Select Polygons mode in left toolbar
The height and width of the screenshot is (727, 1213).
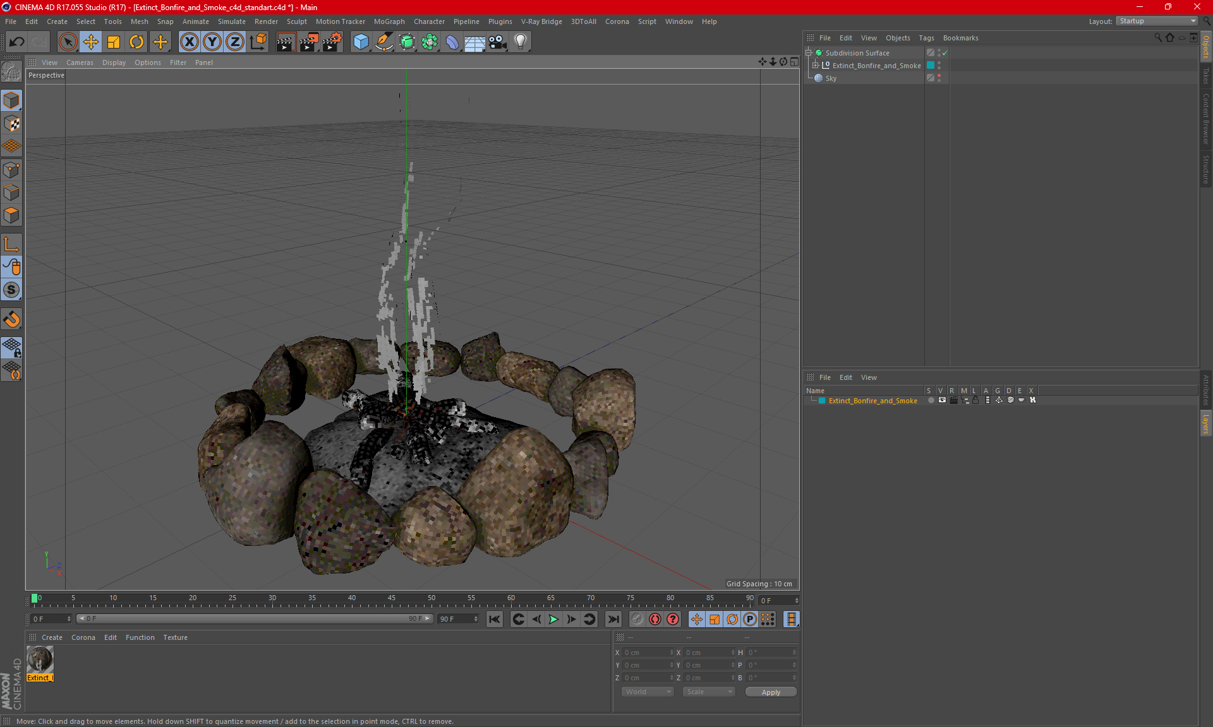coord(11,215)
